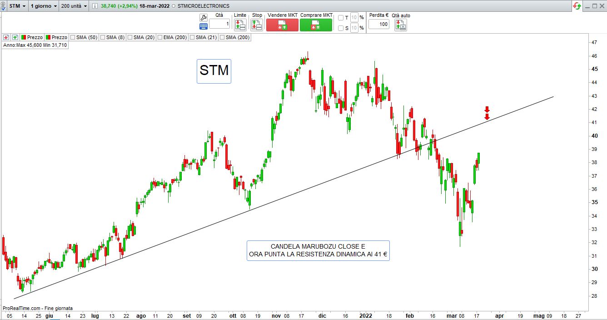Click the 38,740 (+2,94%) price quote
Viewport: 607px width, 320px height.
pyautogui.click(x=118, y=6)
